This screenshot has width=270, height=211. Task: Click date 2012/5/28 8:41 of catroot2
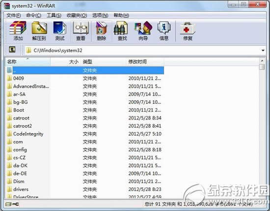coord(145,126)
